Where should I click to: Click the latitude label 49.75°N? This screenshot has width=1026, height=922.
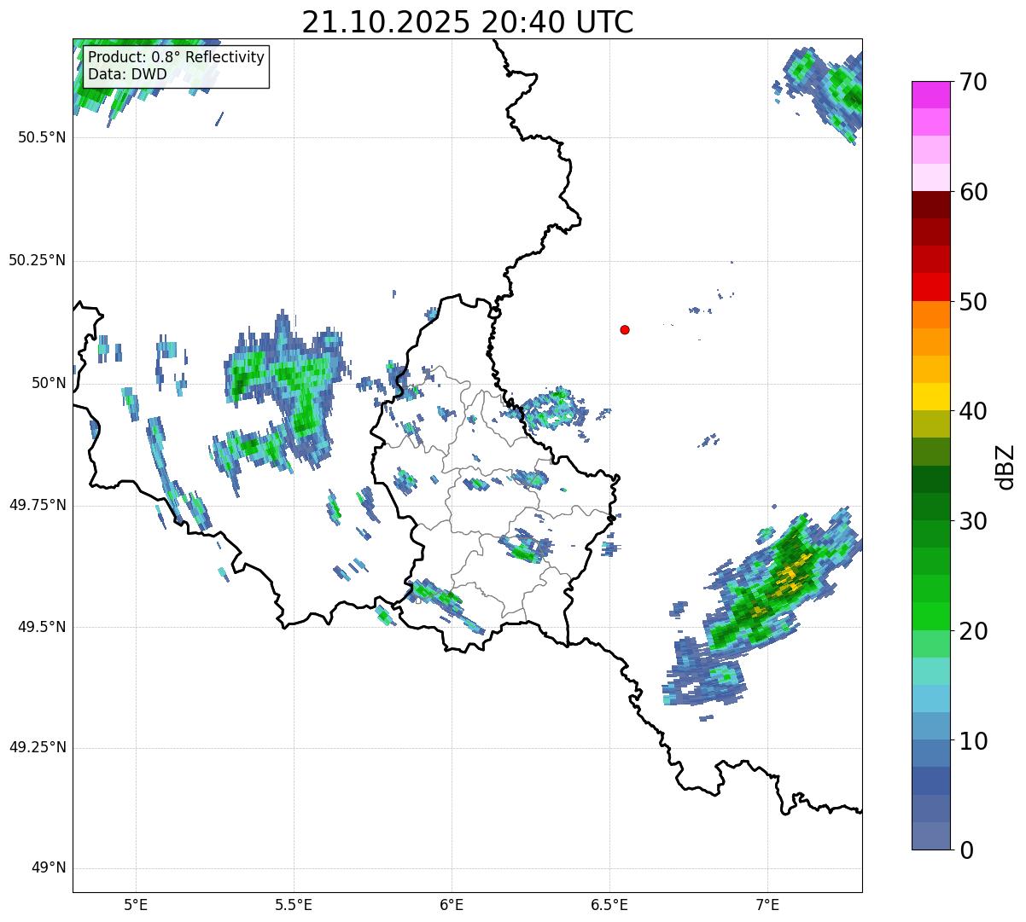click(x=38, y=505)
